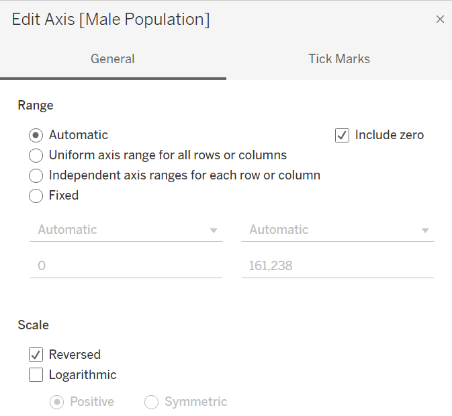The width and height of the screenshot is (452, 416).
Task: Select the General tab
Action: [113, 59]
